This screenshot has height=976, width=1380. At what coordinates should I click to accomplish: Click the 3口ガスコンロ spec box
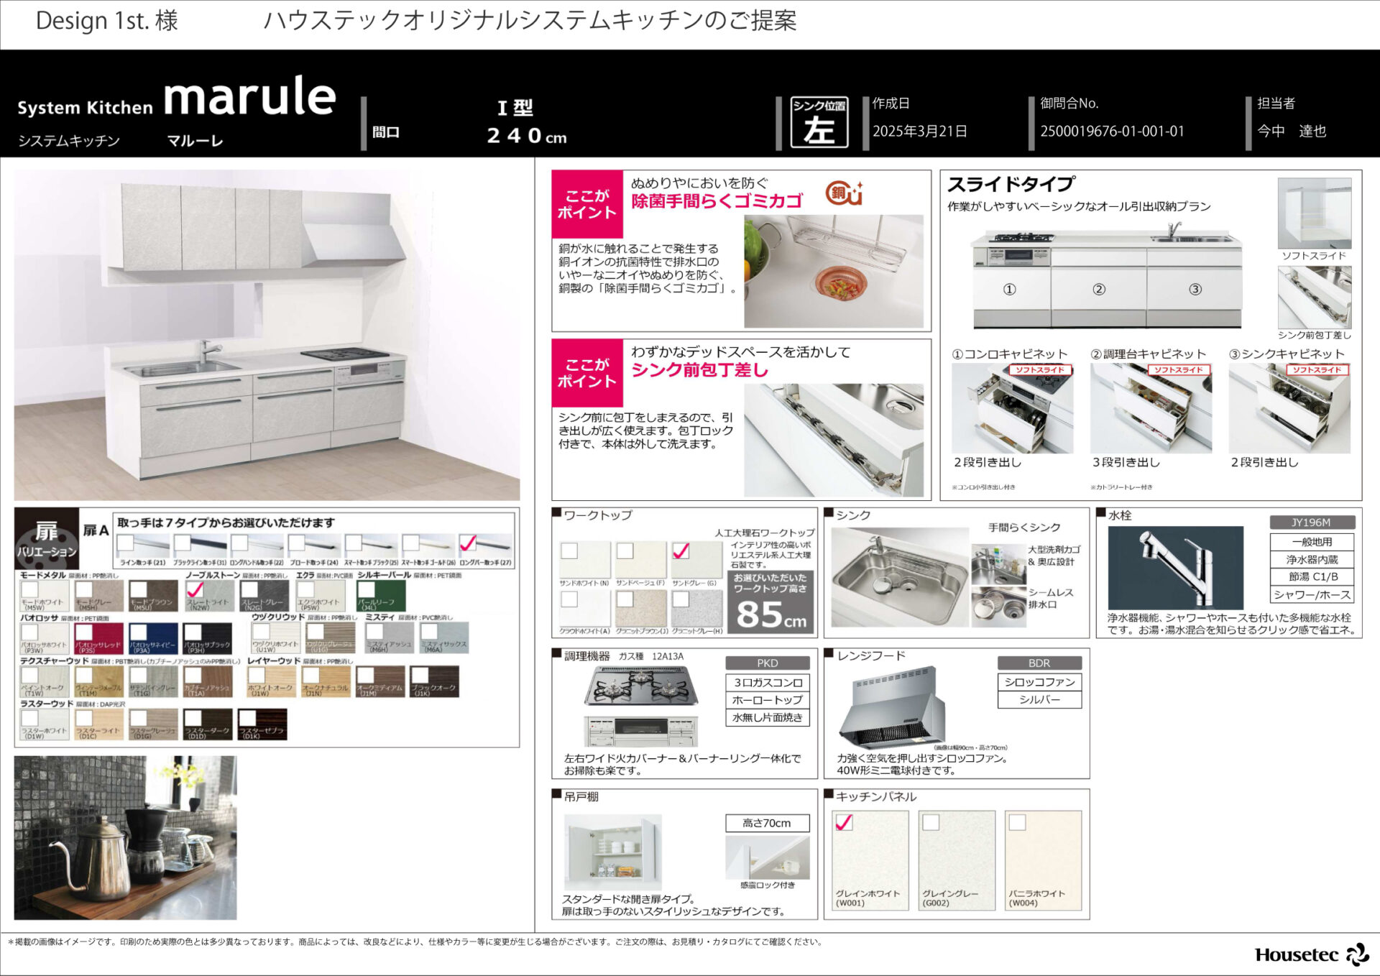[767, 682]
